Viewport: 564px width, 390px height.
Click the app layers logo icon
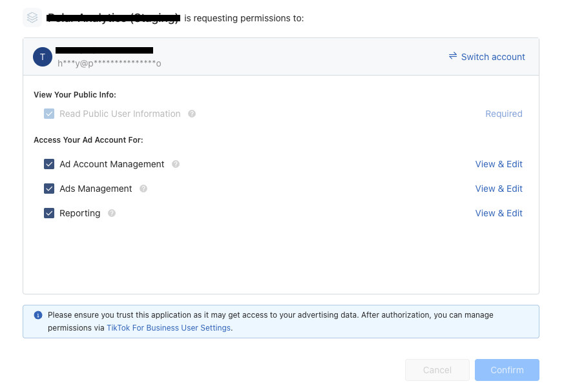coord(32,17)
